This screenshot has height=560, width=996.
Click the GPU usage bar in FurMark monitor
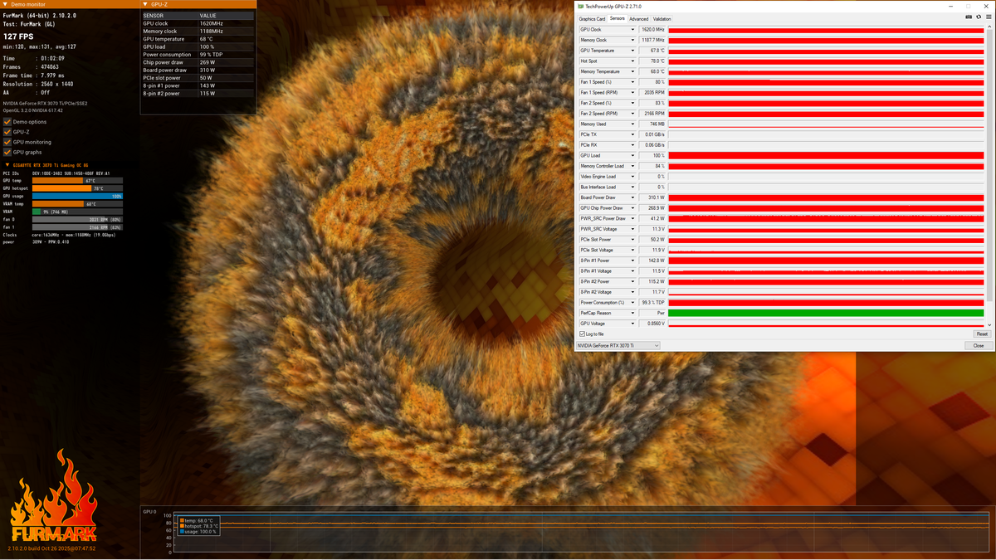77,196
